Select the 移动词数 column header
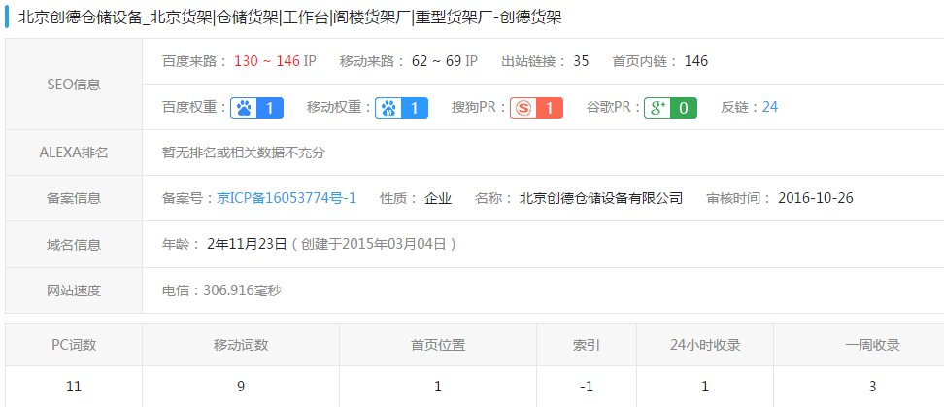Screen dimensions: 944x407 click(x=241, y=345)
